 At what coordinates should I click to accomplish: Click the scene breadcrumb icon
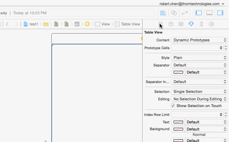[77, 24]
